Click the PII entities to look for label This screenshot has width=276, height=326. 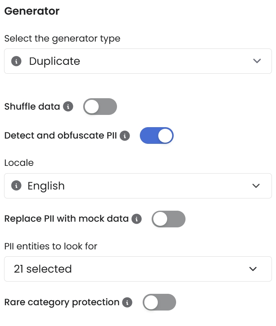[51, 246]
